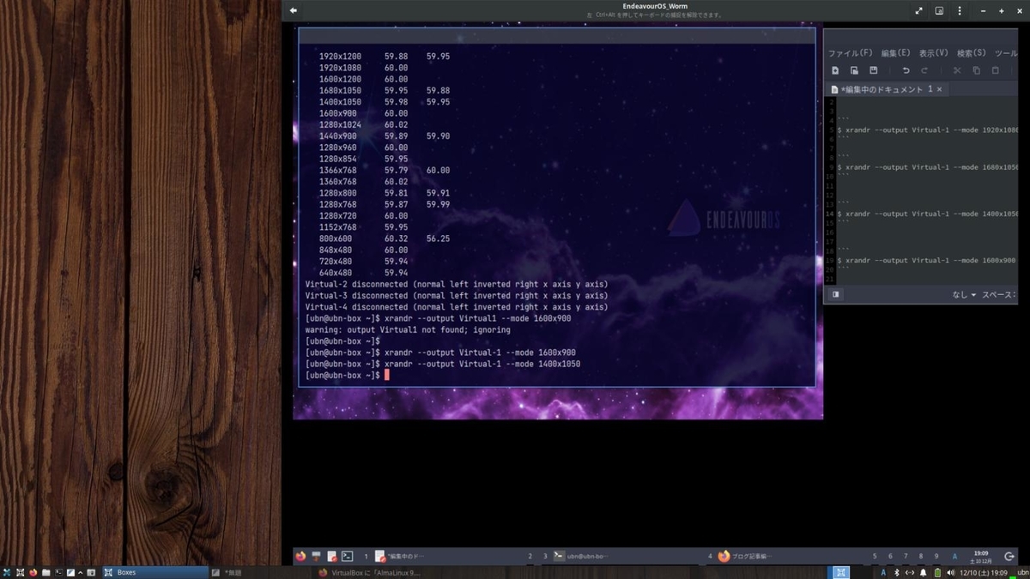Activate the Boxes task in host taskbar
The image size is (1030, 579).
click(155, 572)
